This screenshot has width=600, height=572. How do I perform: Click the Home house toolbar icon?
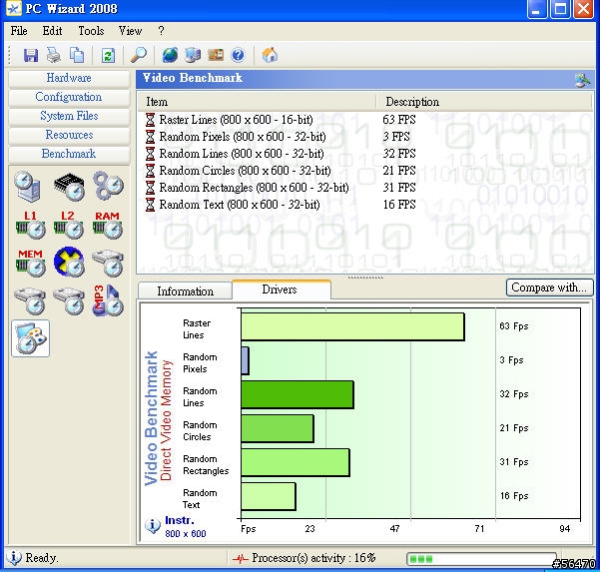tap(270, 55)
